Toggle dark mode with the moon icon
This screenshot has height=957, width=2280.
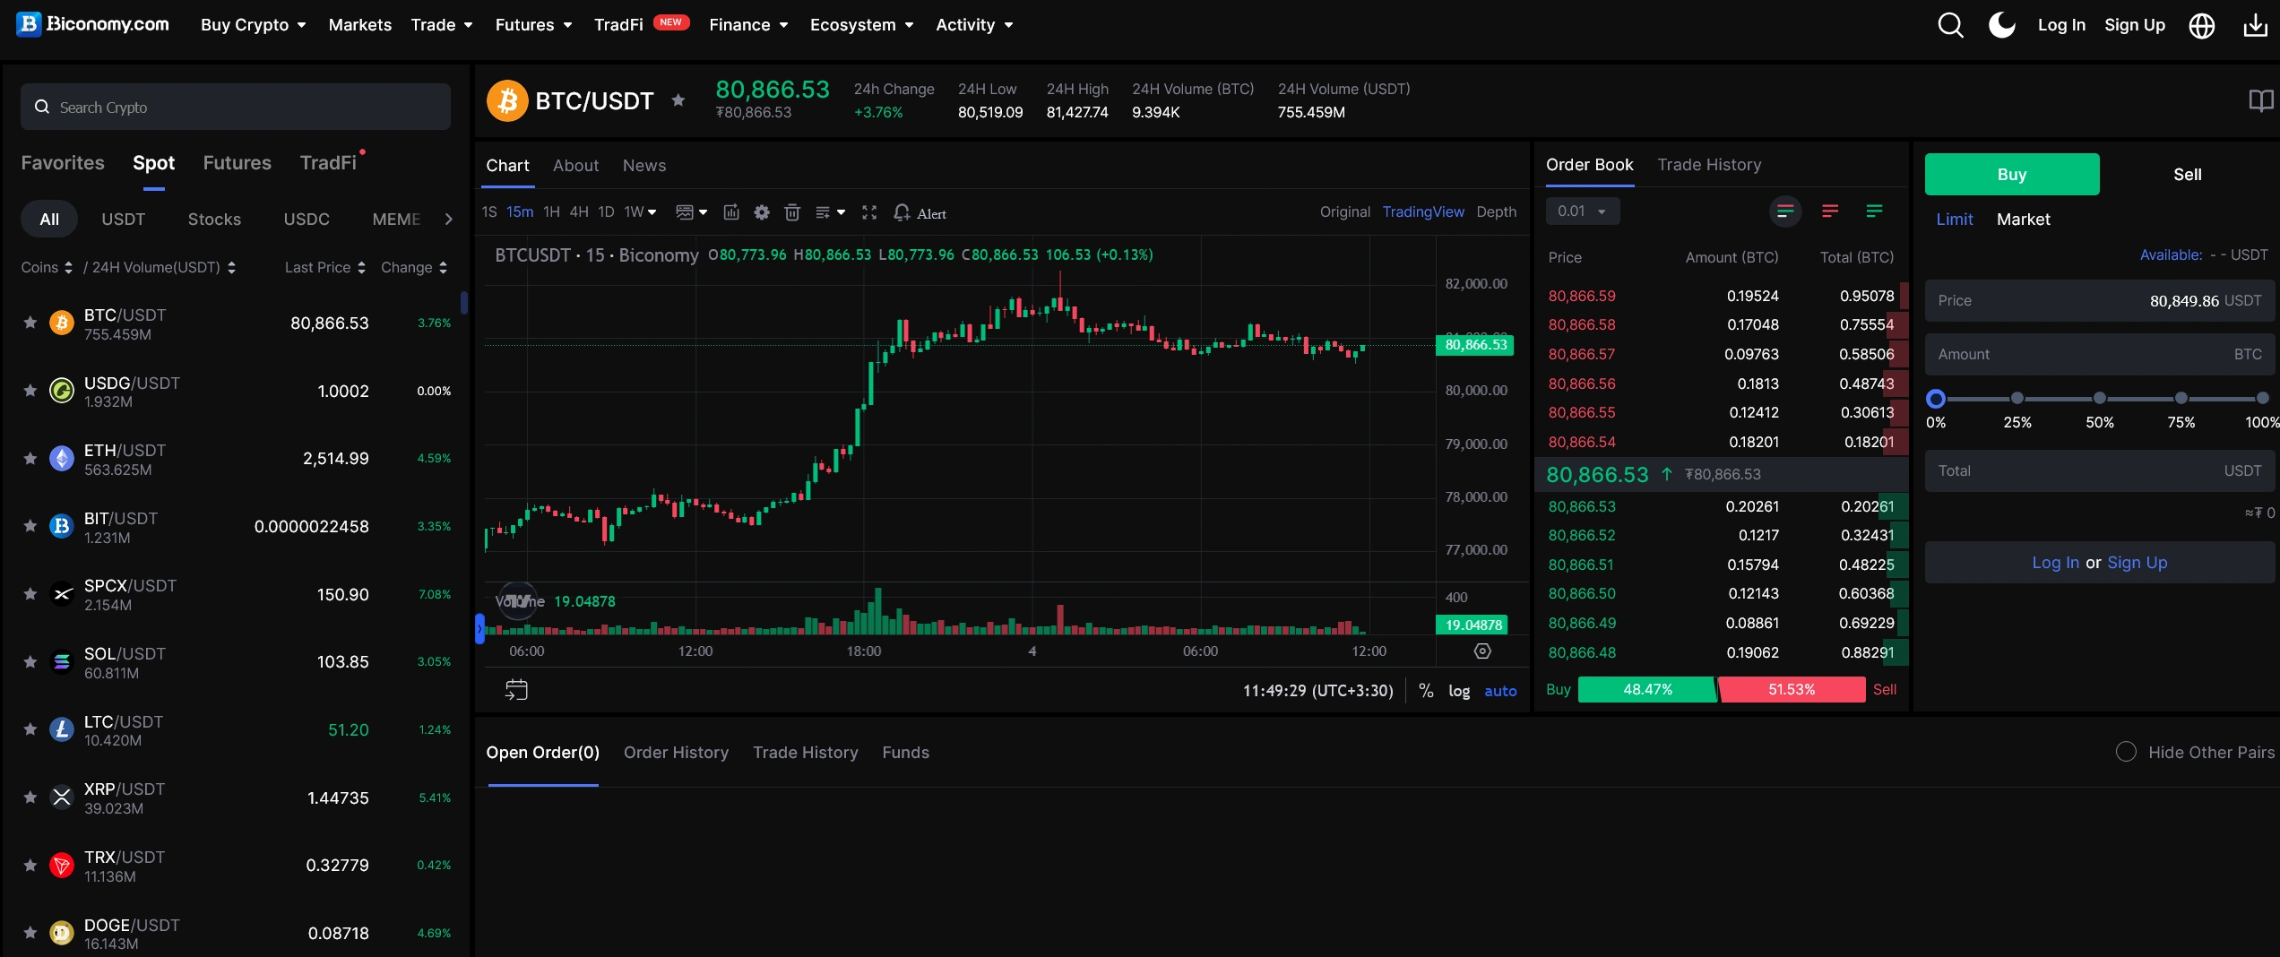click(2002, 25)
